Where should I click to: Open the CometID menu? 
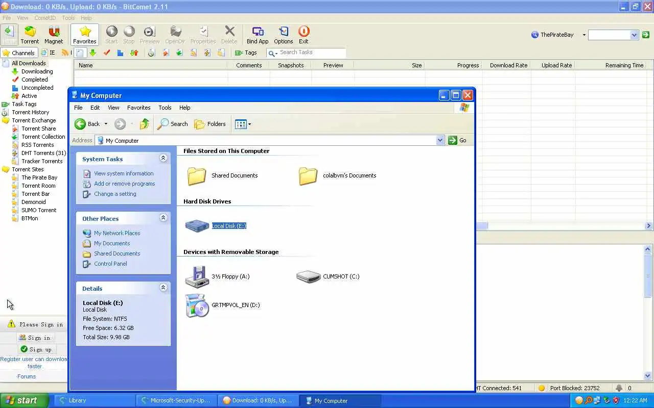[x=45, y=18]
